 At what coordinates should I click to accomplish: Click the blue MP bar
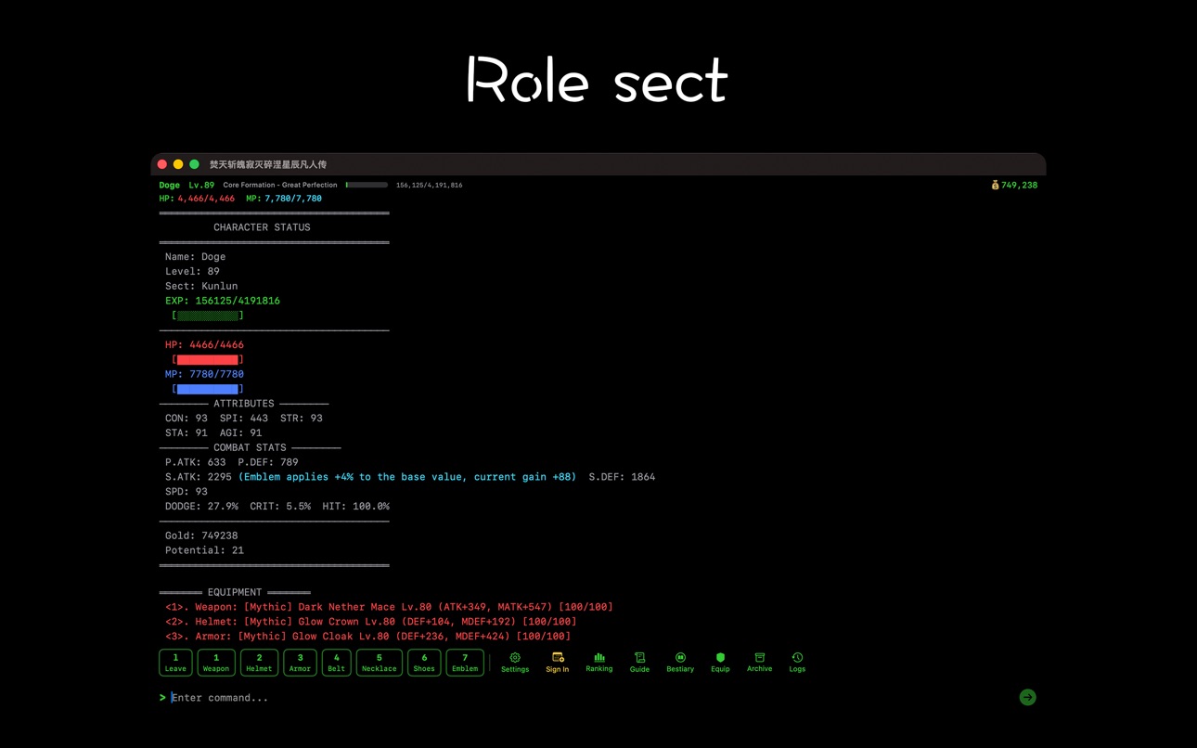[208, 389]
